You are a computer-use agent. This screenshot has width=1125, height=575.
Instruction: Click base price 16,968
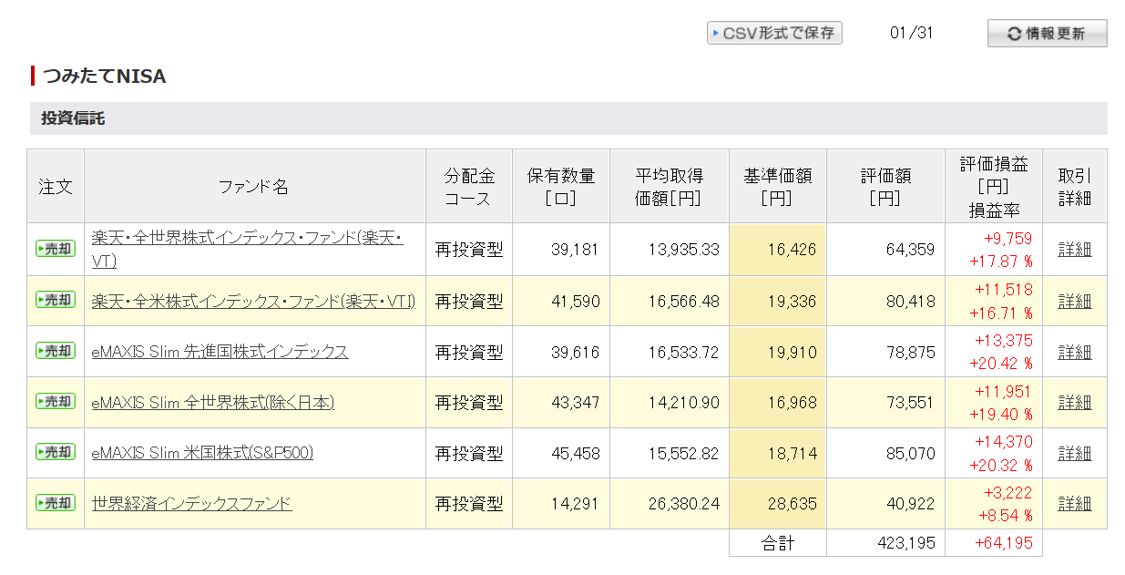[x=793, y=402]
